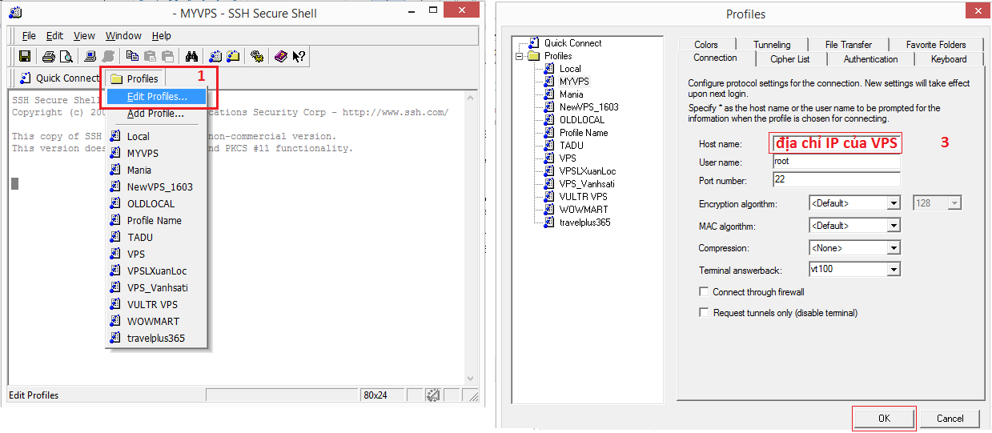This screenshot has width=992, height=433.
Task: Select VULTR VPS in the profiles tree
Action: pyautogui.click(x=583, y=197)
